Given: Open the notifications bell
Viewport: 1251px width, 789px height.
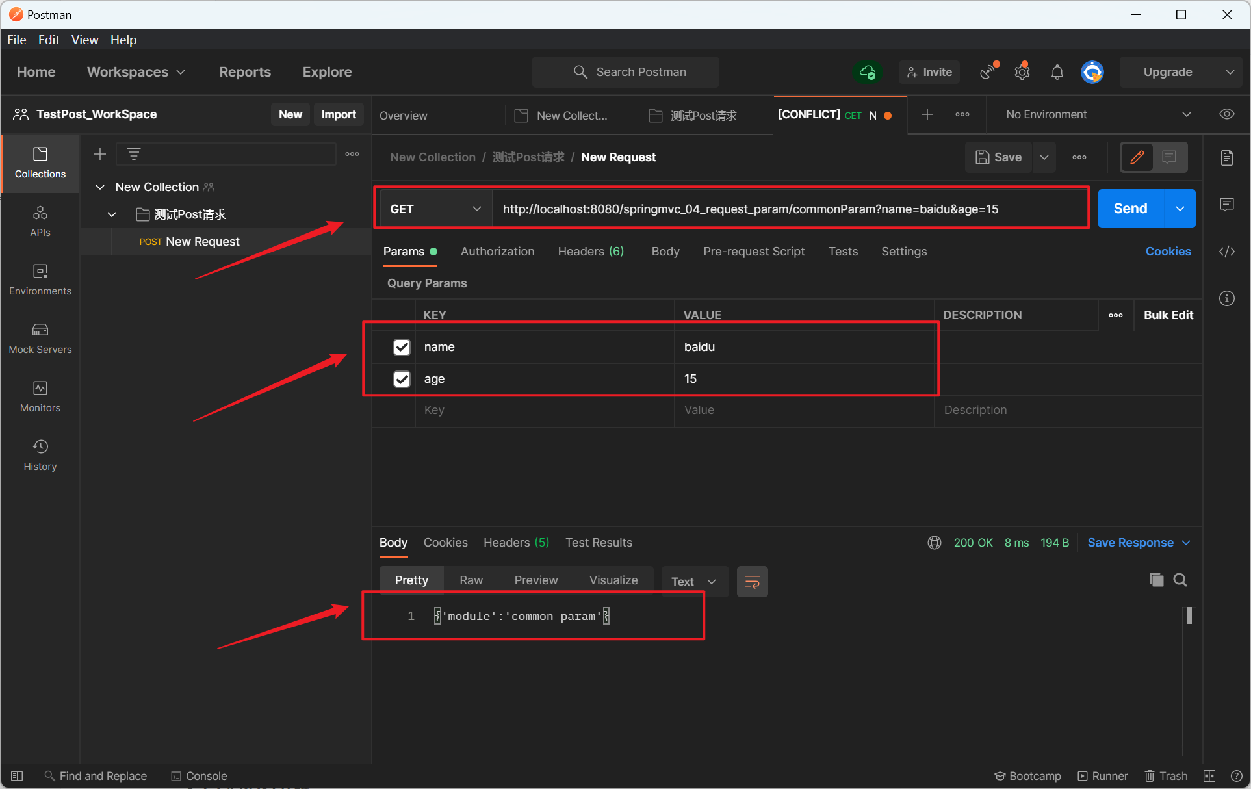Looking at the screenshot, I should [x=1057, y=72].
